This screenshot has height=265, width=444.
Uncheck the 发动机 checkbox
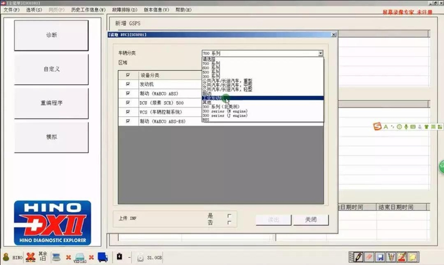coord(128,84)
